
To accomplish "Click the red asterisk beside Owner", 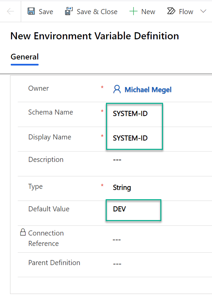I will pyautogui.click(x=102, y=88).
